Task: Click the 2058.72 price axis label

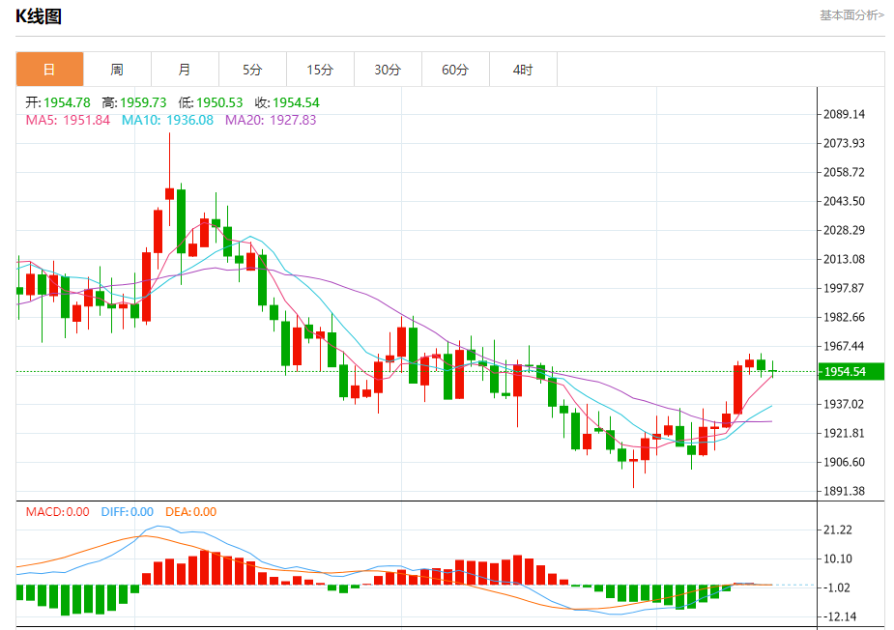Action: tap(844, 173)
